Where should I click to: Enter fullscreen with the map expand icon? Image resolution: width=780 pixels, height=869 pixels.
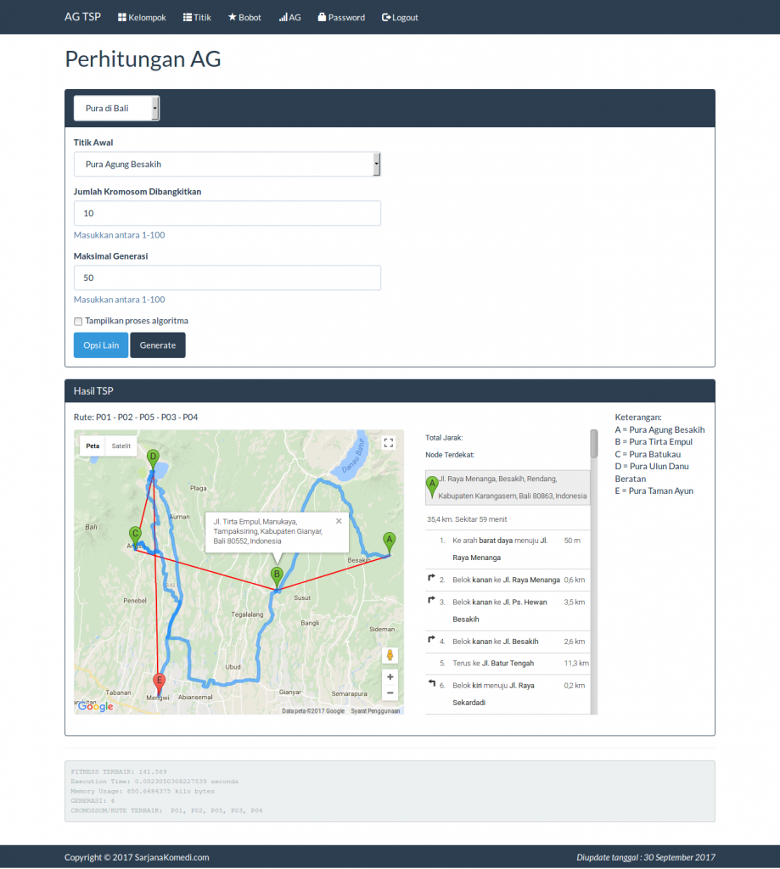tap(389, 442)
